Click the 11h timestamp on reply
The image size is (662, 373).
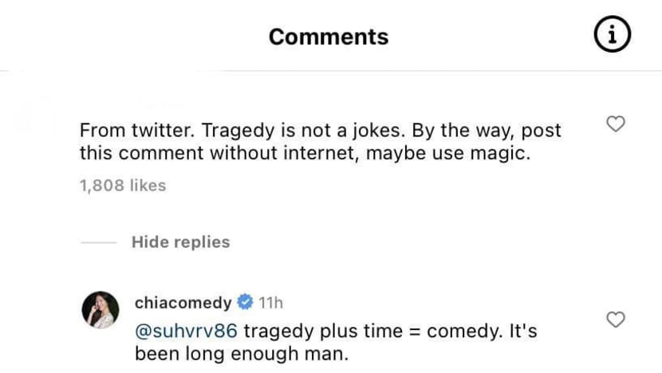click(271, 303)
